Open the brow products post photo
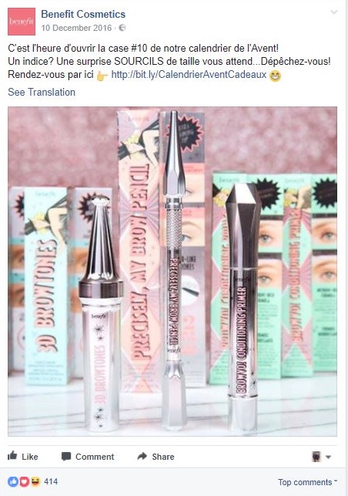 172,272
